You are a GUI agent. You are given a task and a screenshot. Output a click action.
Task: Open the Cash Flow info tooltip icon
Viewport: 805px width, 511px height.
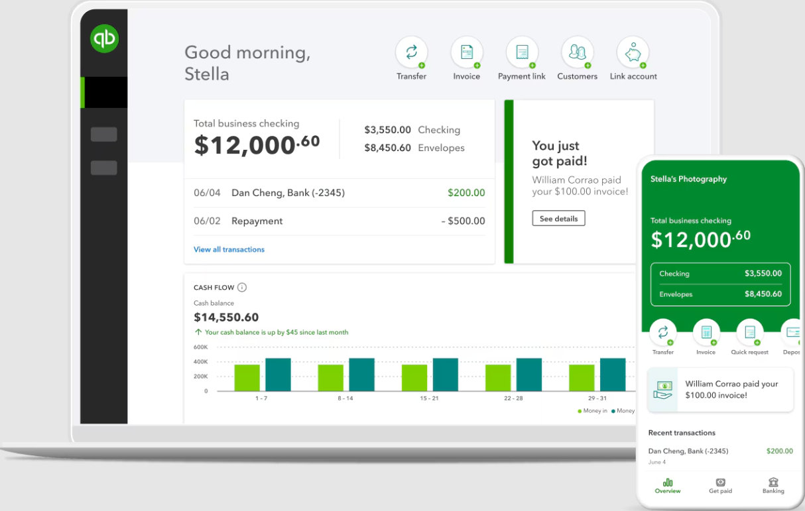[241, 287]
